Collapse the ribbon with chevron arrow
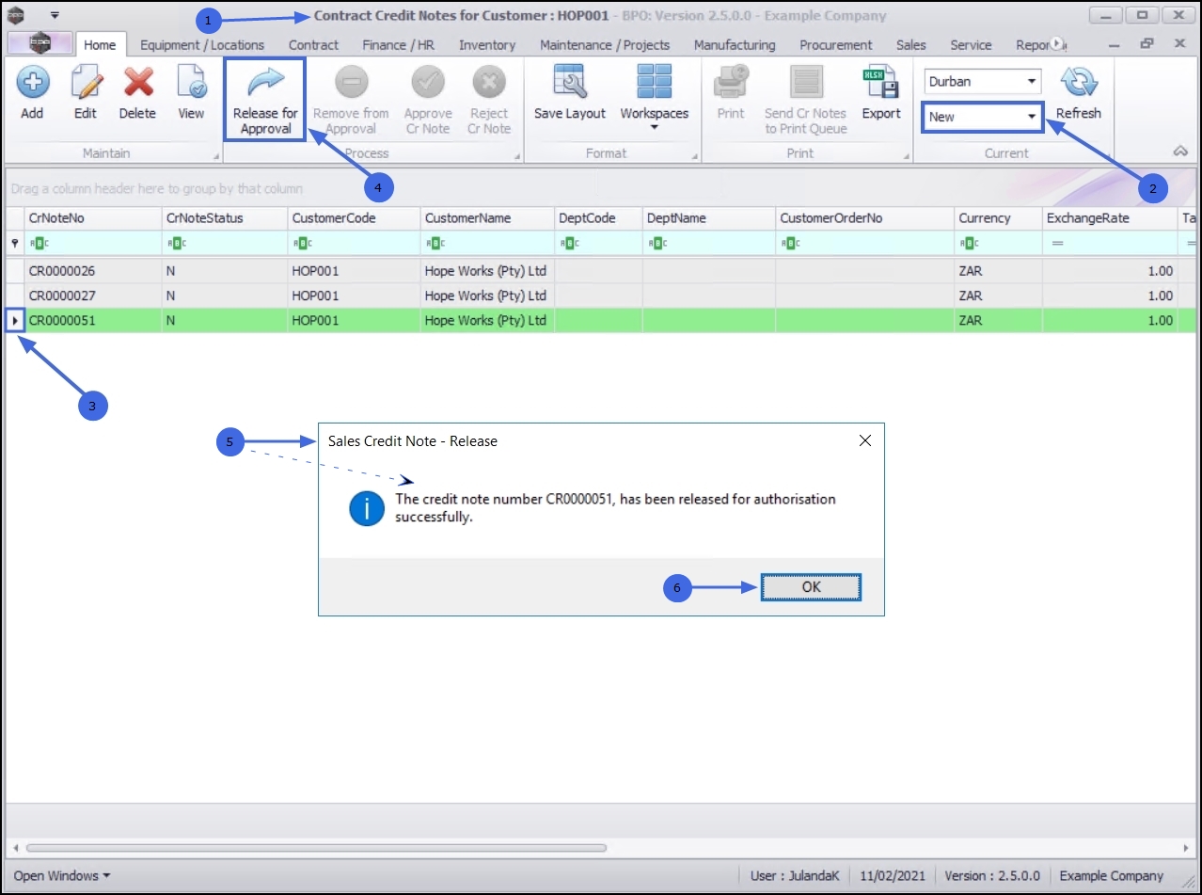This screenshot has width=1202, height=895. [x=1181, y=152]
